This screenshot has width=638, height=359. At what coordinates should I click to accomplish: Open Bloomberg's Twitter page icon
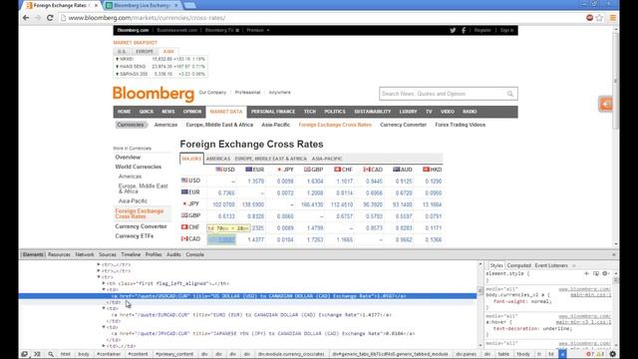point(453,30)
